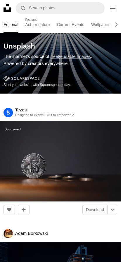Click Adam Borkowski's name
Viewport: 121px width, 262px height.
pyautogui.click(x=32, y=233)
